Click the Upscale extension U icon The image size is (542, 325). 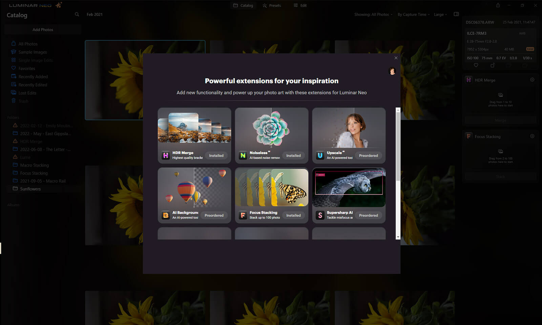(320, 156)
